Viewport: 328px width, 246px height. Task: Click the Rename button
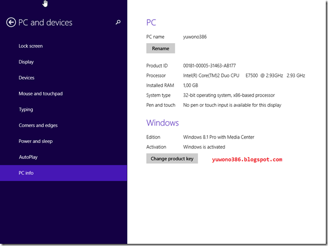160,49
